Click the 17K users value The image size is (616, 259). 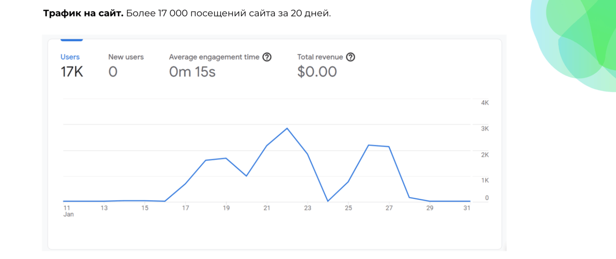(x=72, y=72)
